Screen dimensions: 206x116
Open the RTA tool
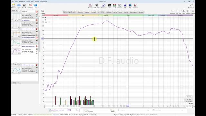125,5
